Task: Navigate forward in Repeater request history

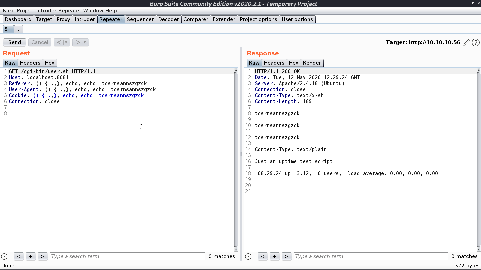Action: click(x=78, y=42)
